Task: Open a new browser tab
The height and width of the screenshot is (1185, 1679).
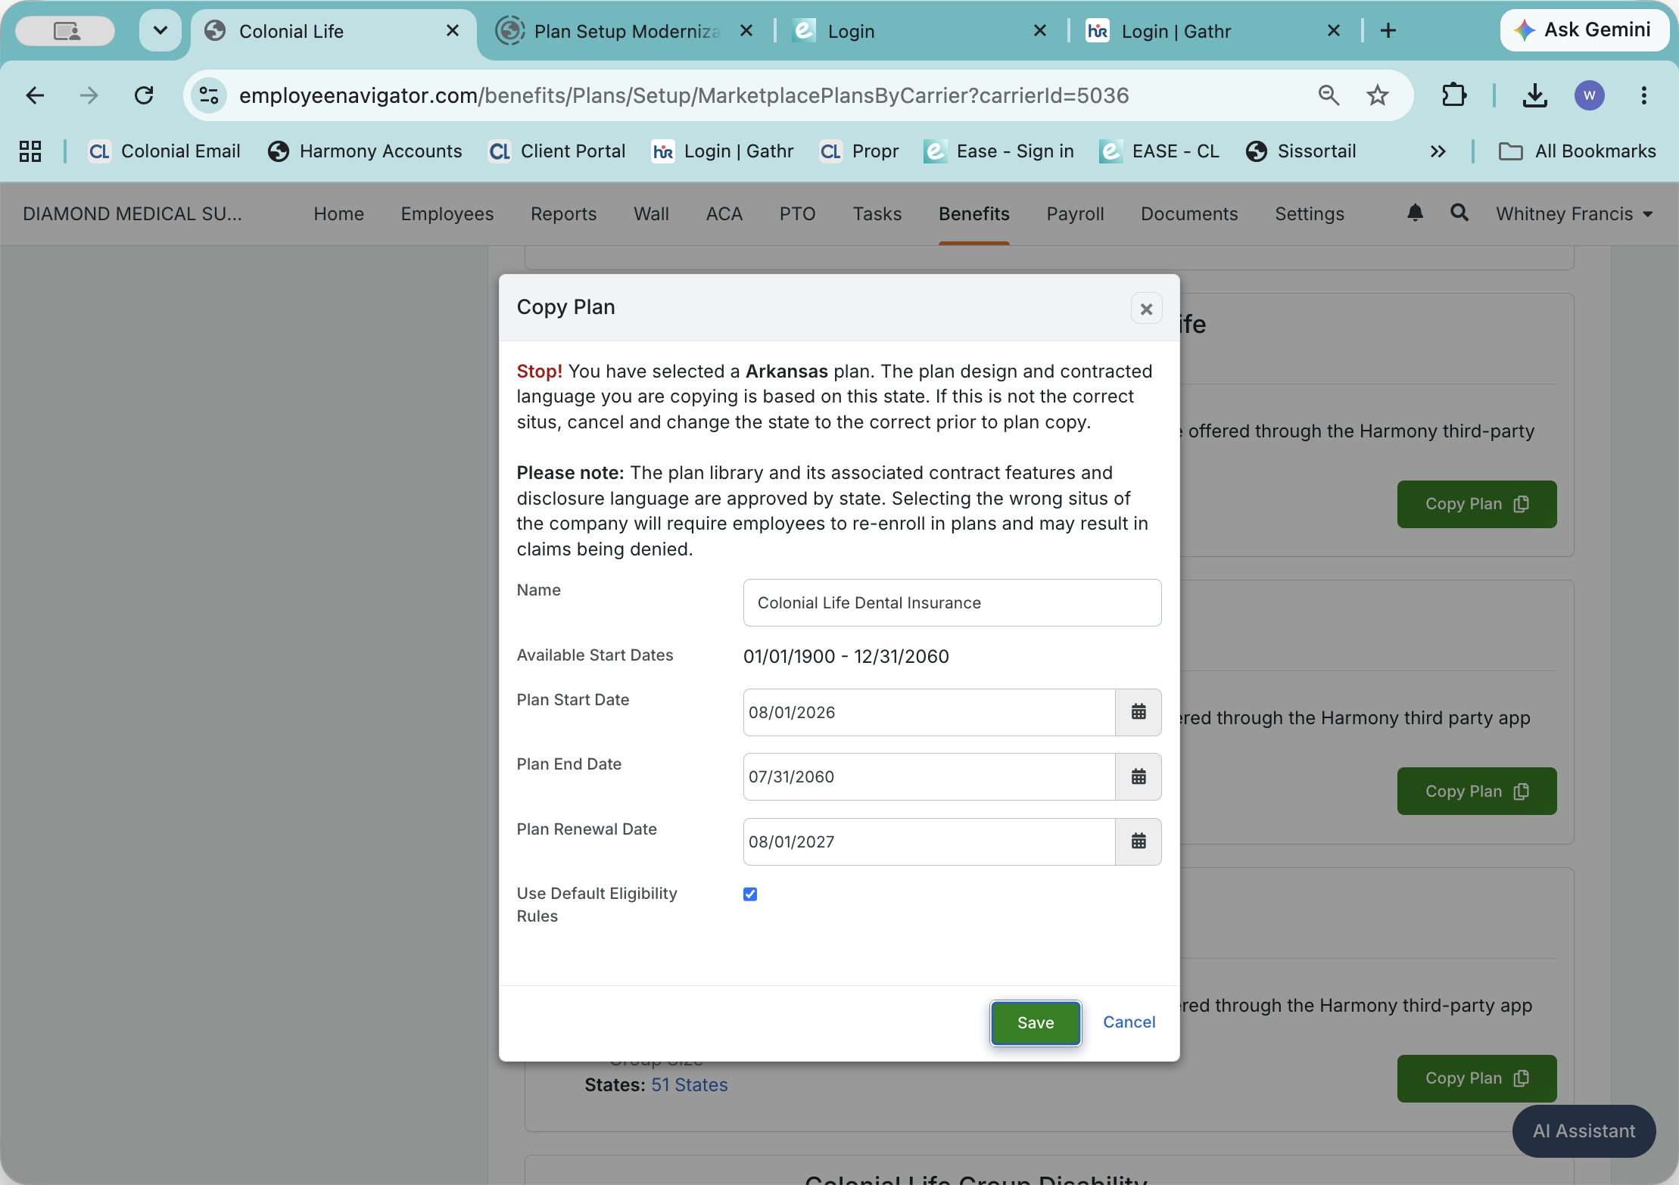Action: (x=1388, y=31)
